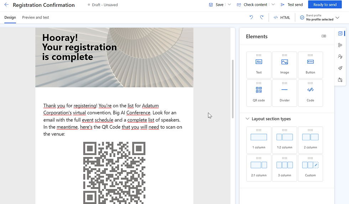Click the Registration Confirmation title
The width and height of the screenshot is (349, 204).
(44, 5)
